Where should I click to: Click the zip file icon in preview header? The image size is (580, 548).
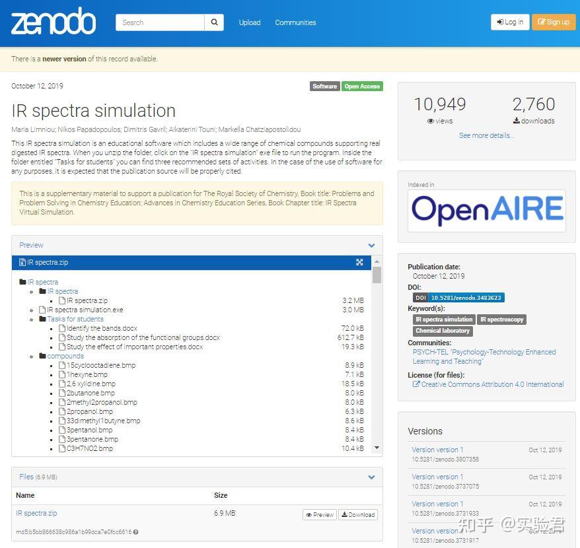[22, 262]
